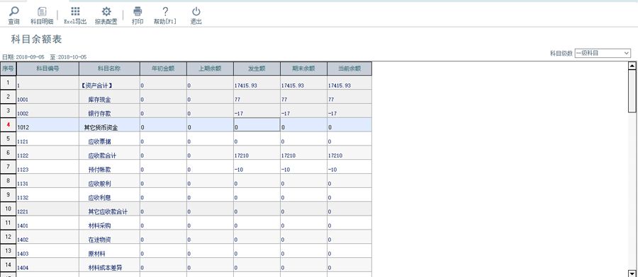Click the 材料成本差异 account name
This screenshot has height=277, width=638.
(x=105, y=268)
